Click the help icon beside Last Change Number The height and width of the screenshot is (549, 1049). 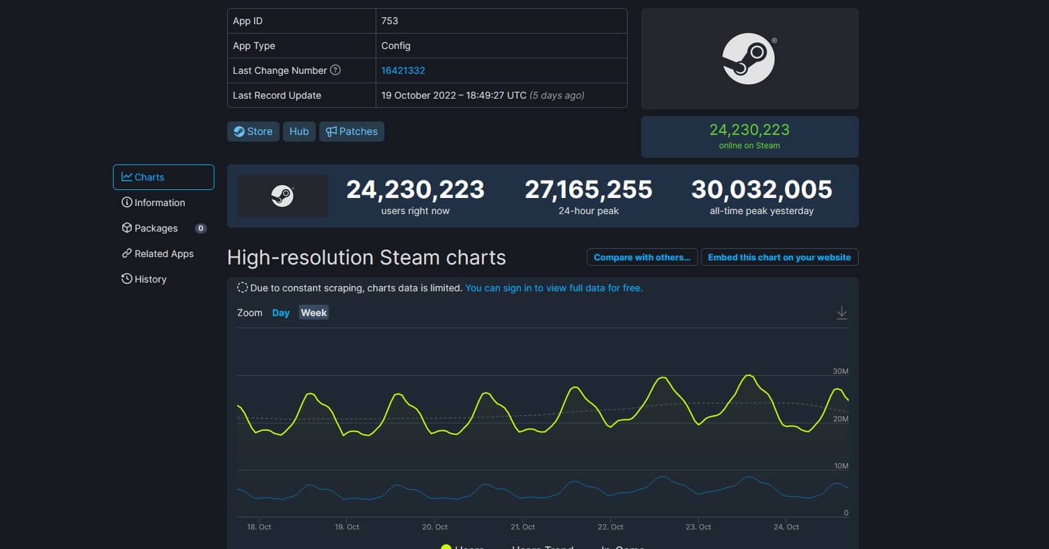tap(335, 70)
